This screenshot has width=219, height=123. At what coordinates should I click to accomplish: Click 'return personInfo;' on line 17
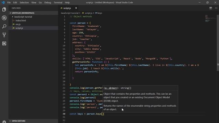tap(87, 72)
